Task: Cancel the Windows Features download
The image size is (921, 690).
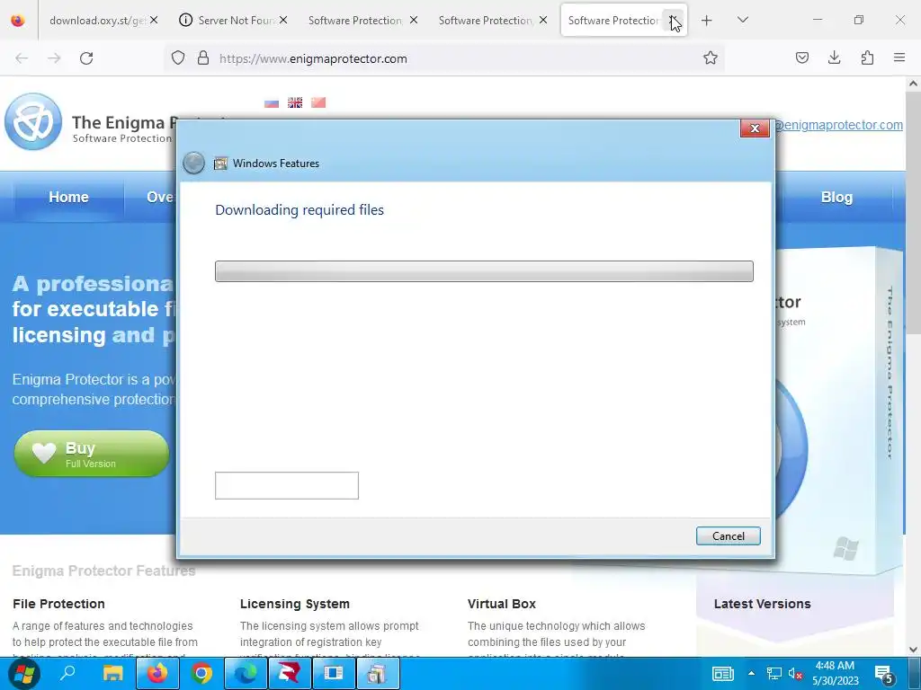Action: click(x=729, y=535)
